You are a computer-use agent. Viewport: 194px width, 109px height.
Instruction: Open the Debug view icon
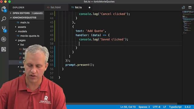click(x=4, y=39)
